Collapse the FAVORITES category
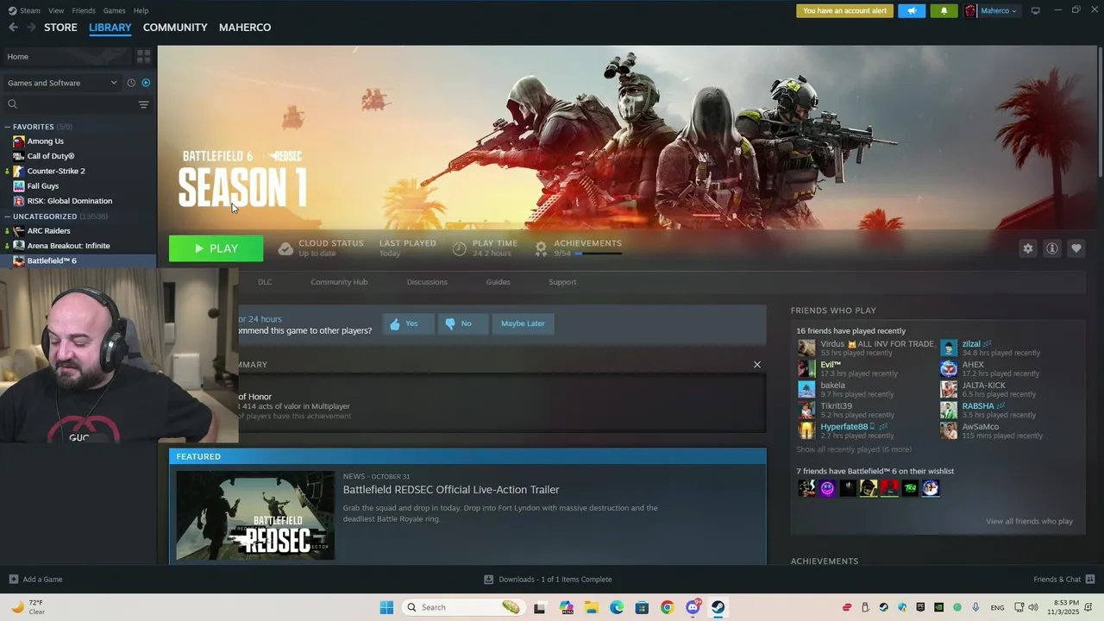 coord(7,127)
